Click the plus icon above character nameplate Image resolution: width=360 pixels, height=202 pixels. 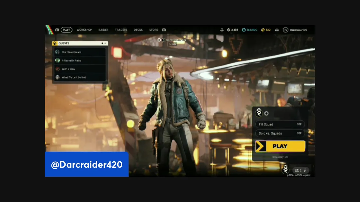[163, 40]
